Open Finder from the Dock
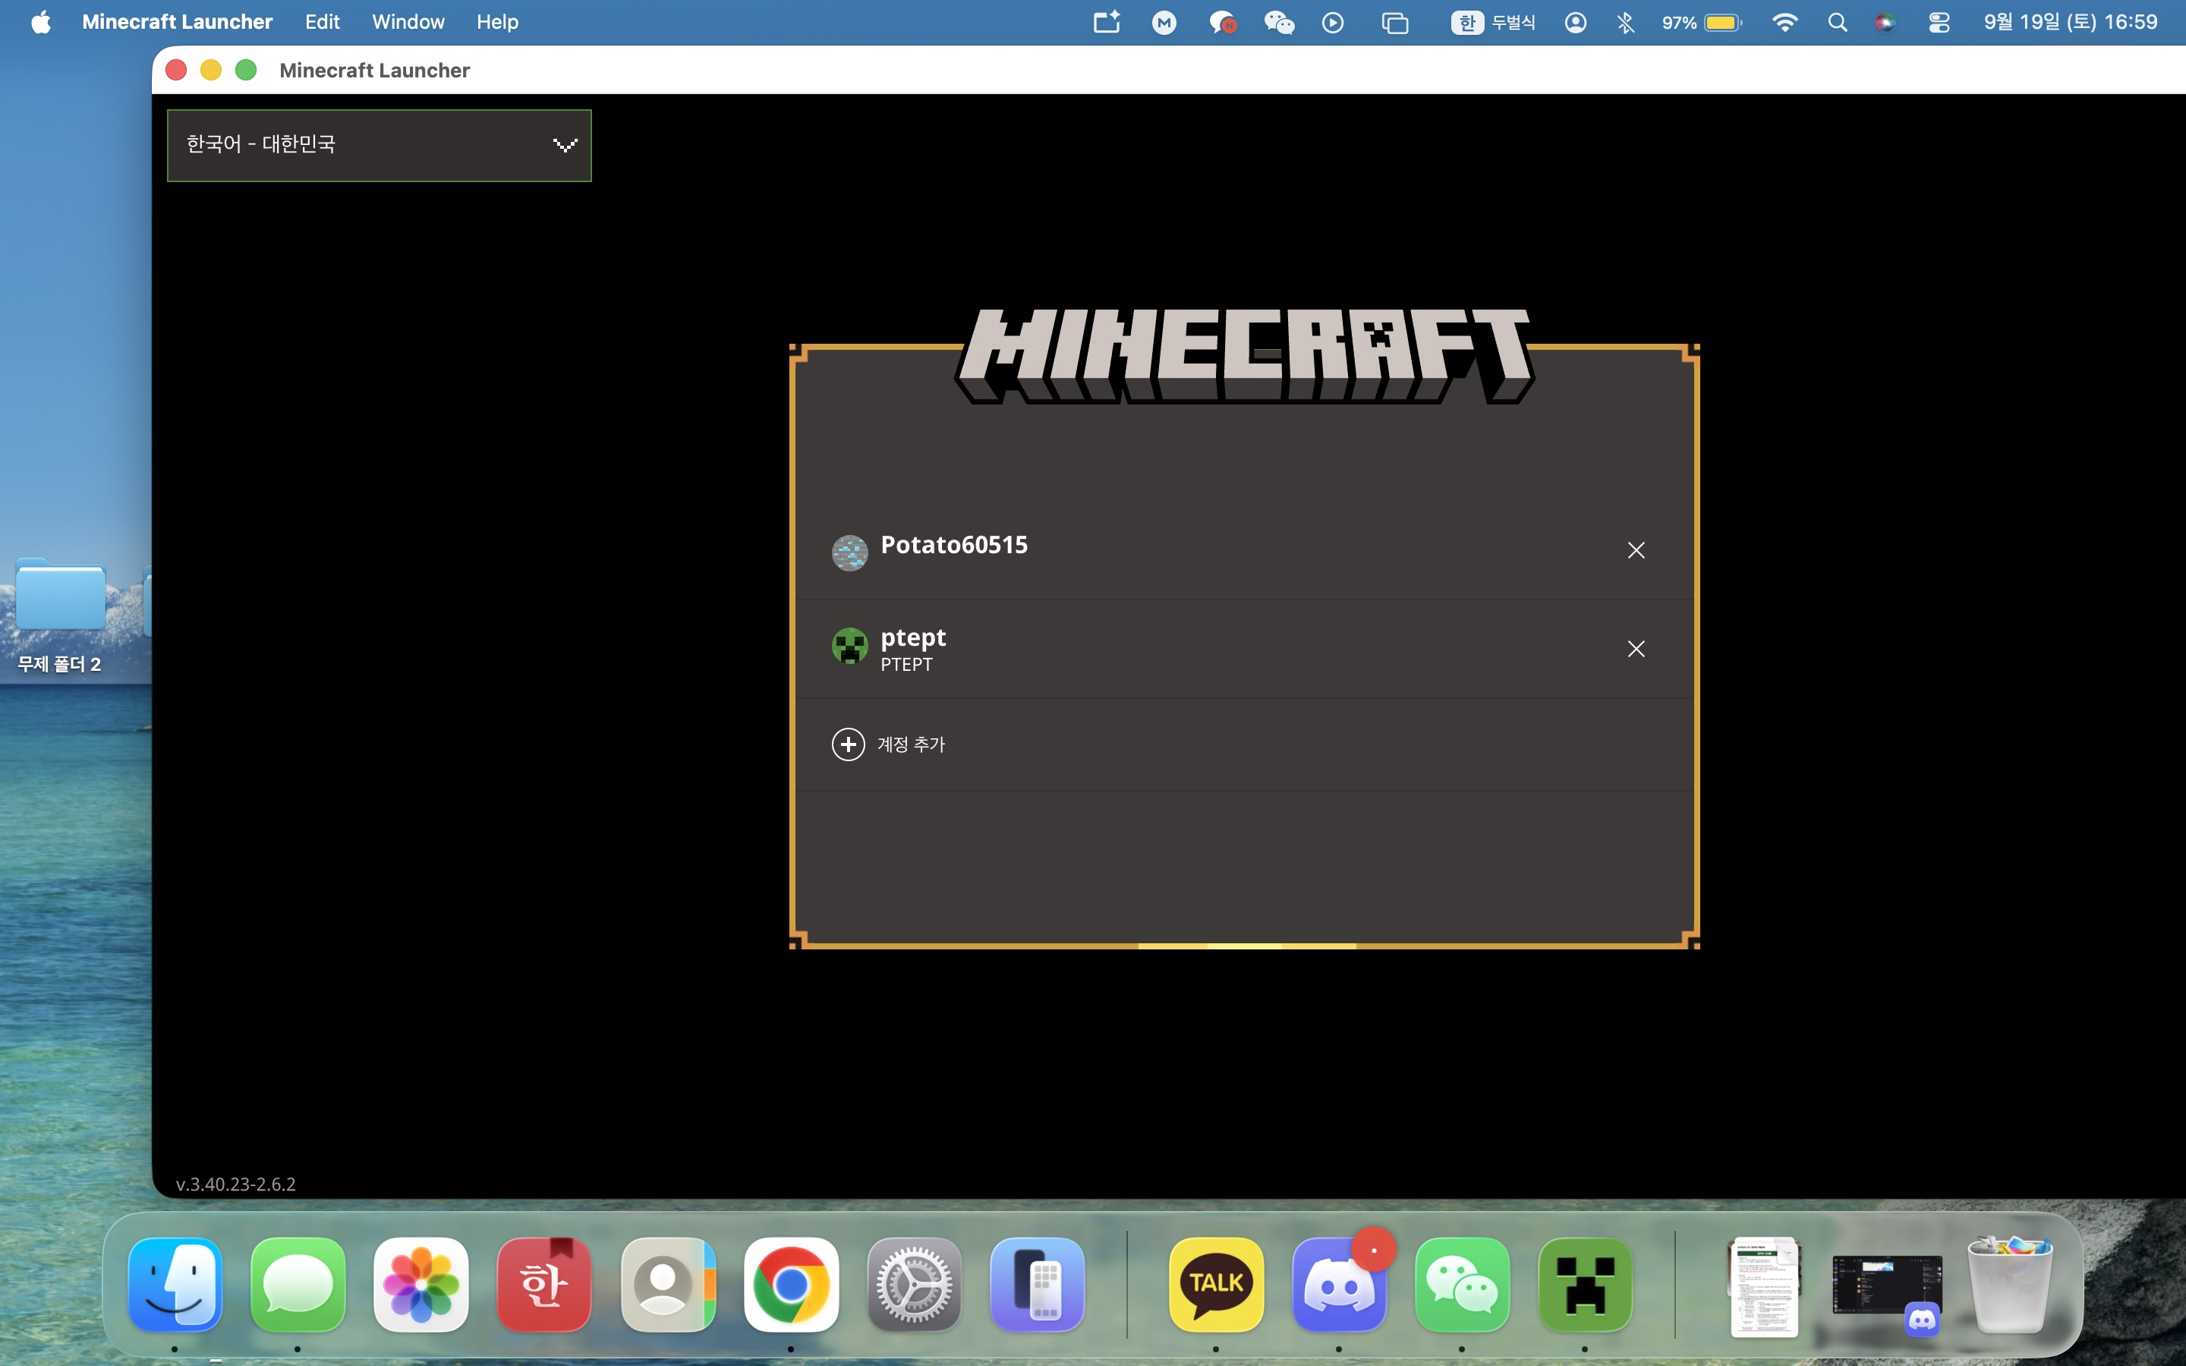Screen dimensions: 2186x1366 (x=175, y=1285)
